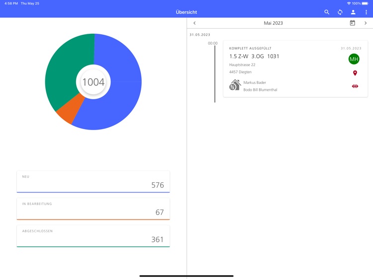Open the three-dot overflow menu
This screenshot has width=373, height=279.
click(366, 12)
